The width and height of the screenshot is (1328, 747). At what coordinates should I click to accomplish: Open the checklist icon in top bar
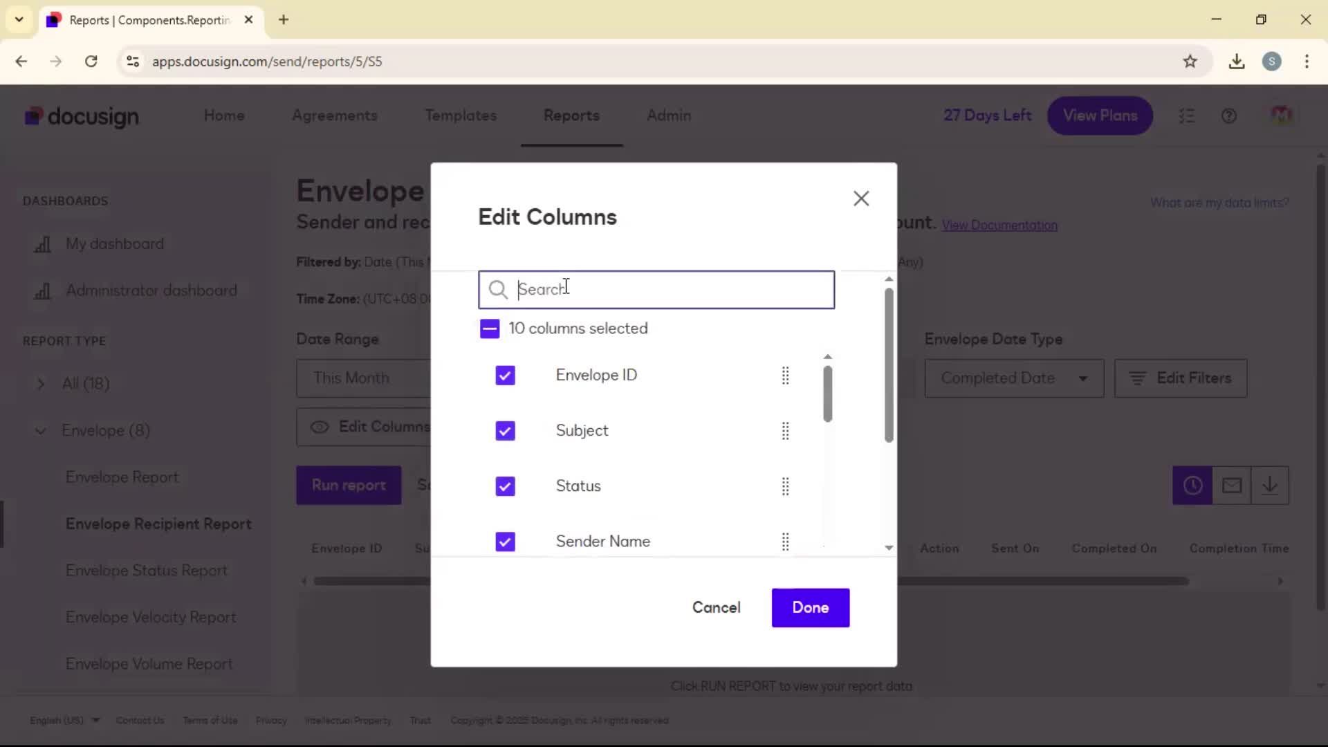1186,116
